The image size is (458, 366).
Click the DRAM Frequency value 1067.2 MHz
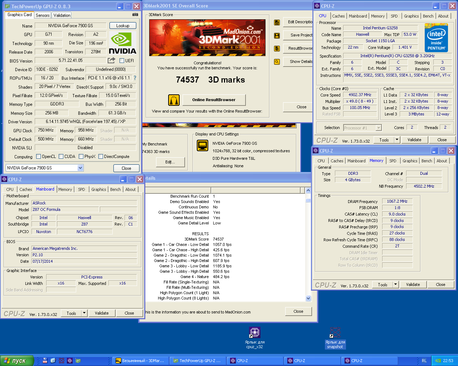(x=397, y=202)
